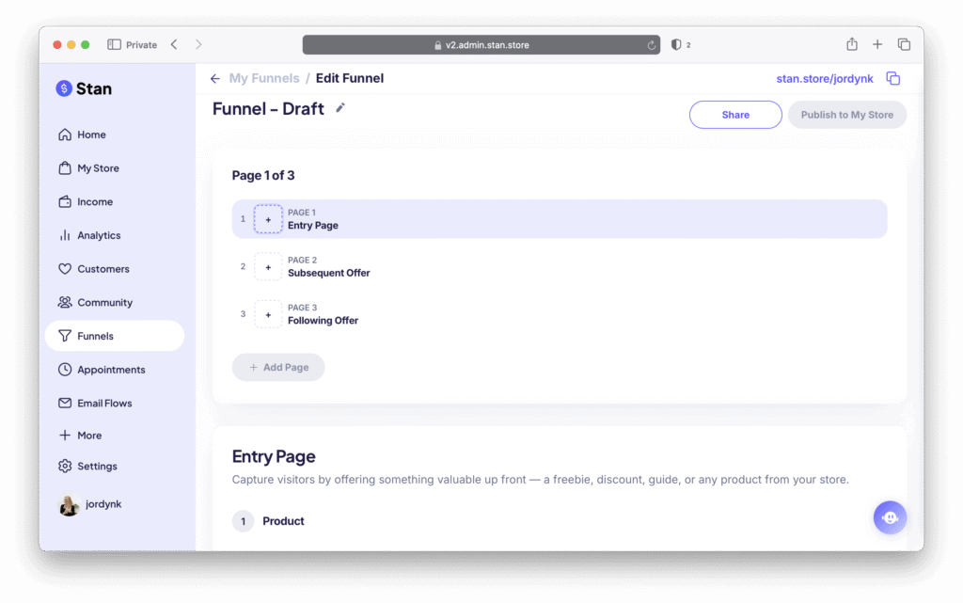Click the pencil icon to rename funnel

(x=339, y=108)
